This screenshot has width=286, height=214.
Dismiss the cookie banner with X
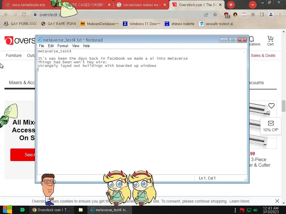[x=277, y=201]
